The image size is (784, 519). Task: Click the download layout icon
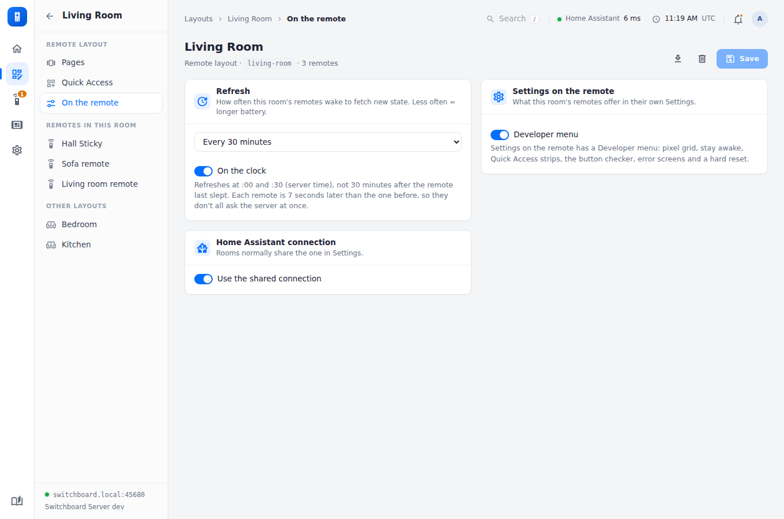[x=678, y=59]
